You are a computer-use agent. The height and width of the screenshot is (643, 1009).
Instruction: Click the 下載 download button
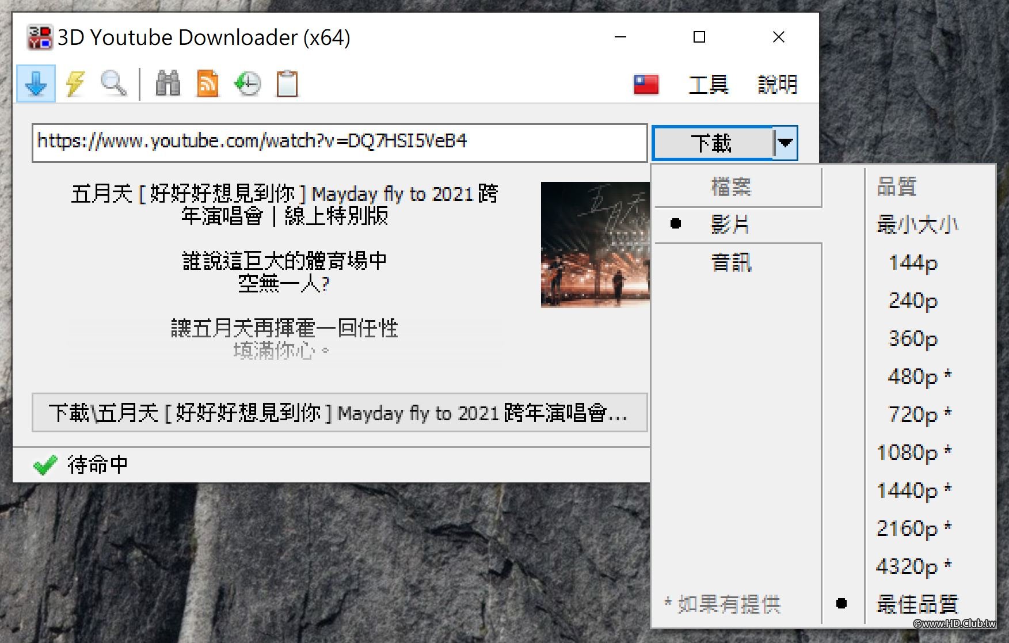(x=713, y=143)
